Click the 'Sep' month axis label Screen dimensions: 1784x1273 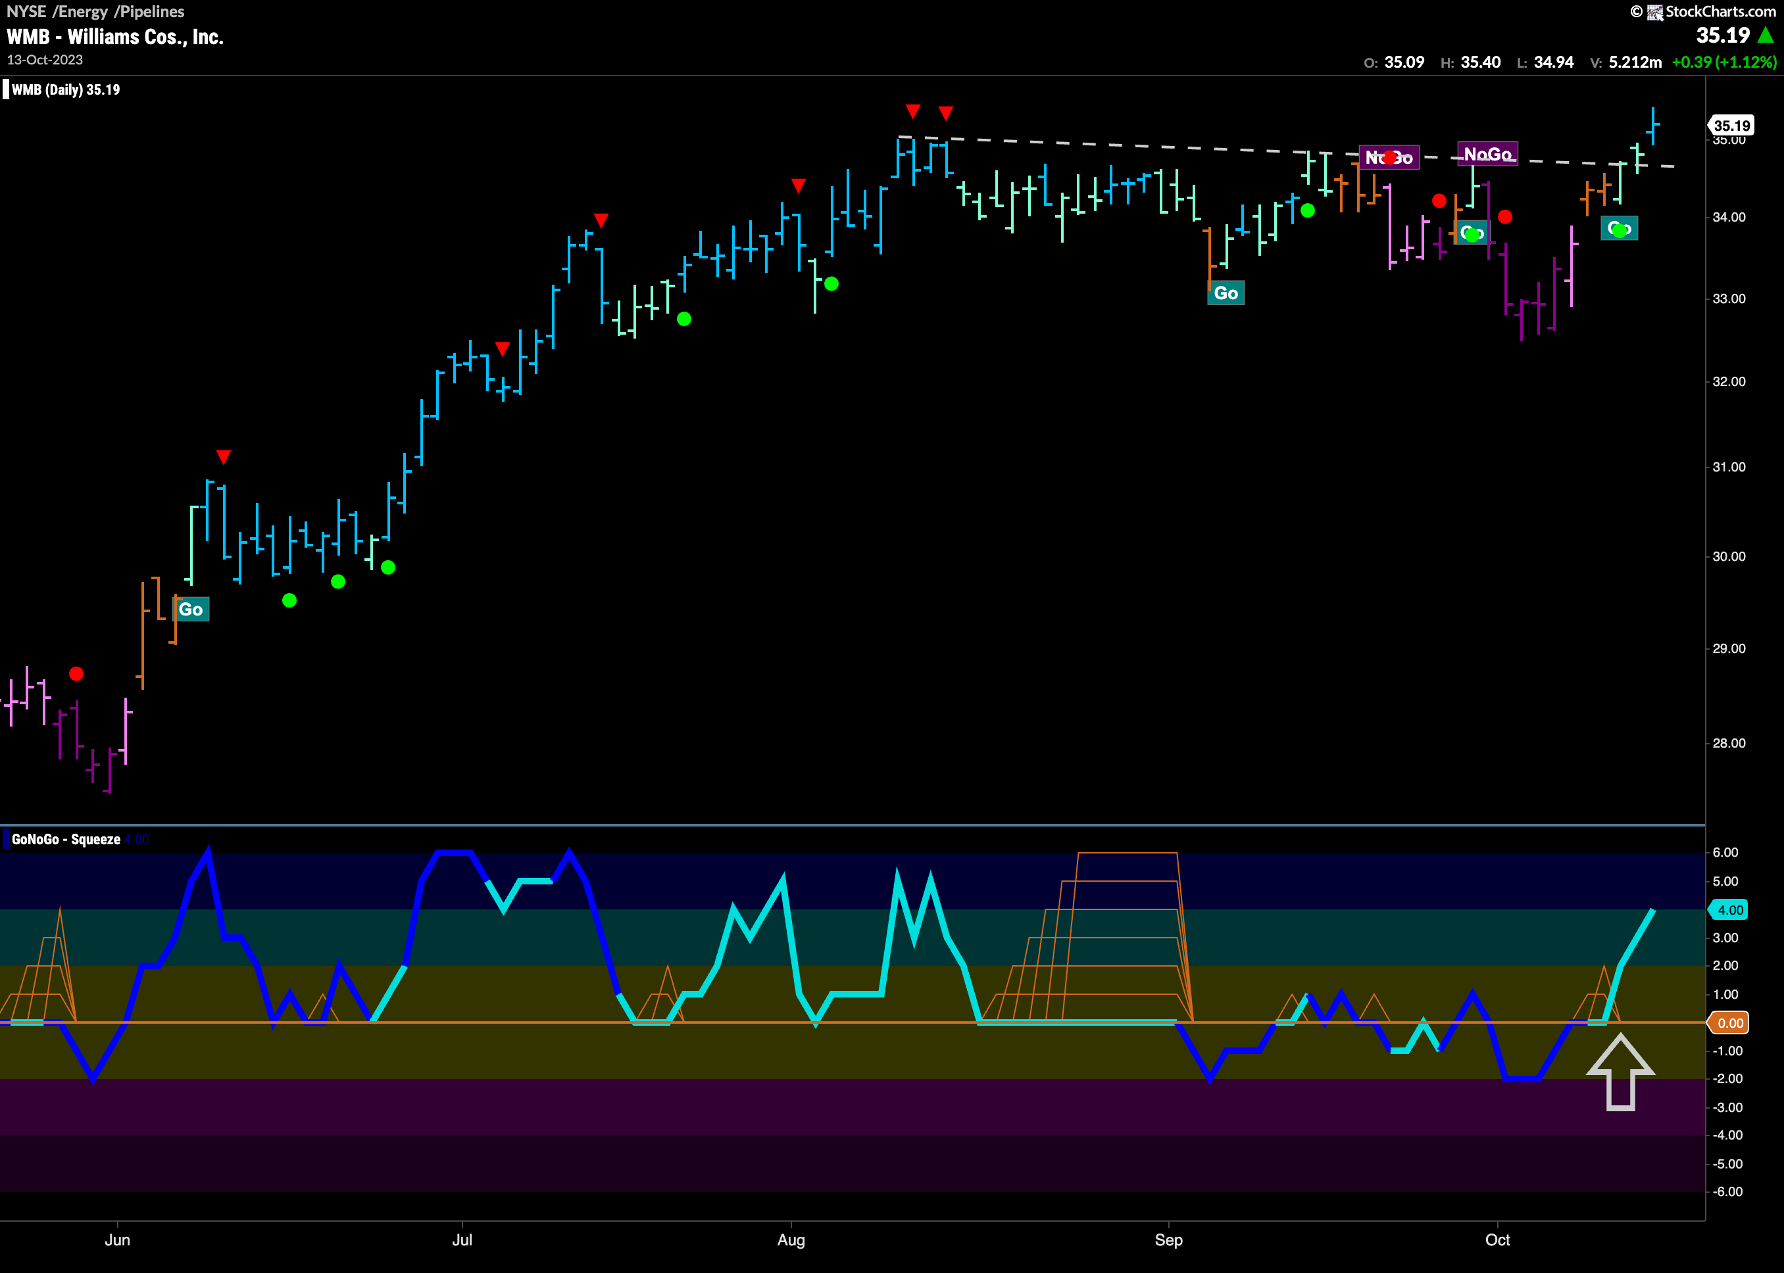(1168, 1240)
